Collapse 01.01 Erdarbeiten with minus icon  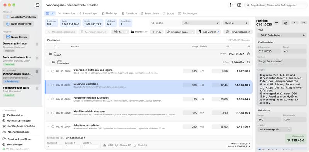[248, 62]
